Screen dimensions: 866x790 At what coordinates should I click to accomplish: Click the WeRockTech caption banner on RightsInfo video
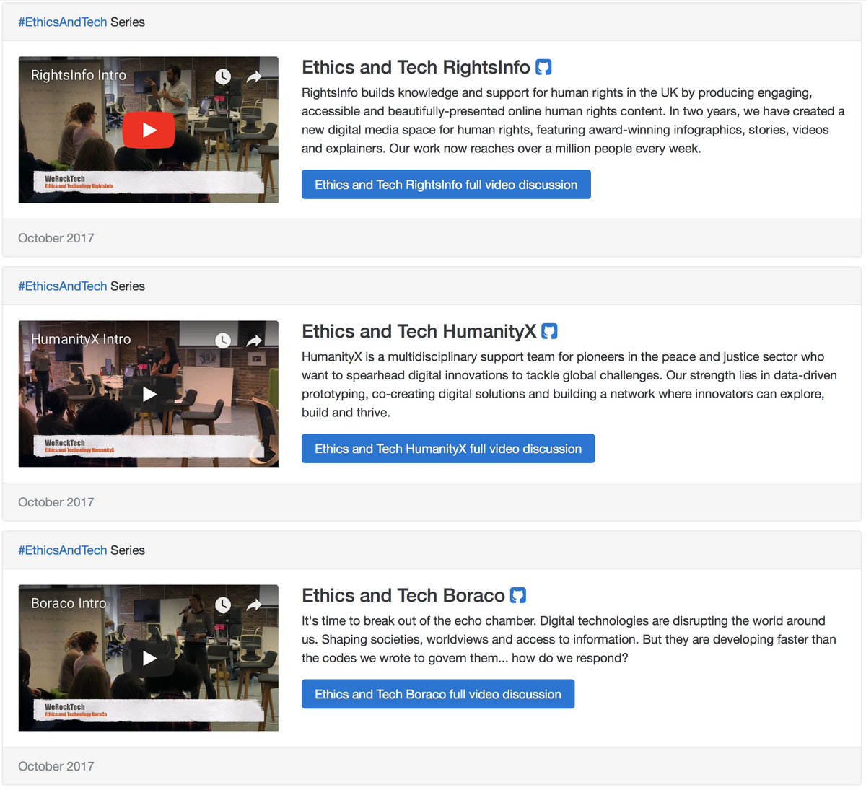pos(148,182)
